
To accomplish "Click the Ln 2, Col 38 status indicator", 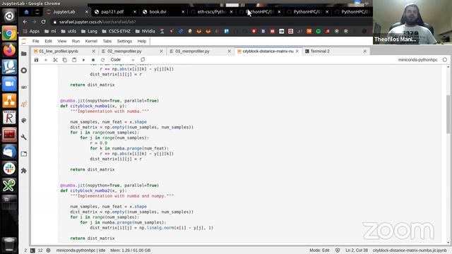I will (x=357, y=250).
